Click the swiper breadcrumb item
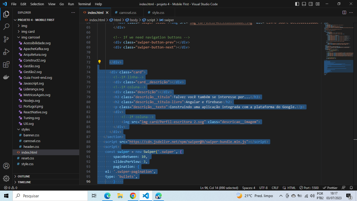The width and height of the screenshot is (357, 201). click(167, 20)
